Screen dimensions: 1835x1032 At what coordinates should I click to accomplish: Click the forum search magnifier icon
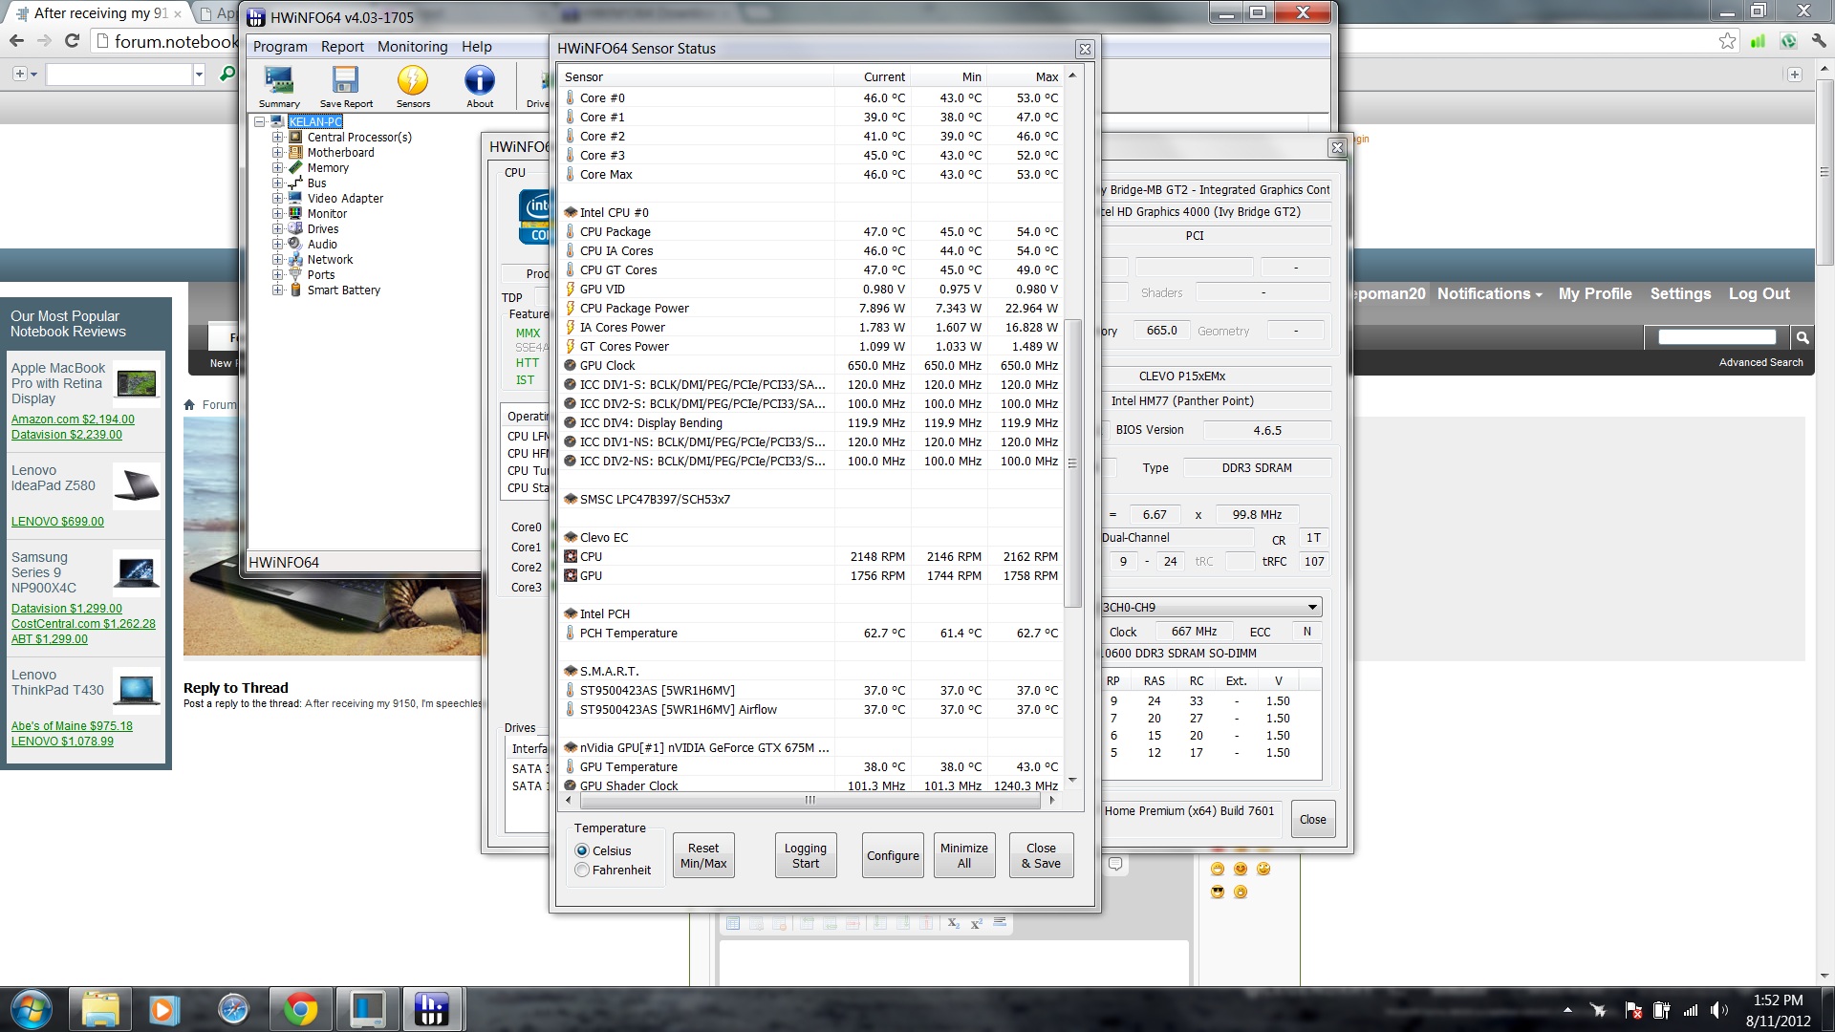1802,337
